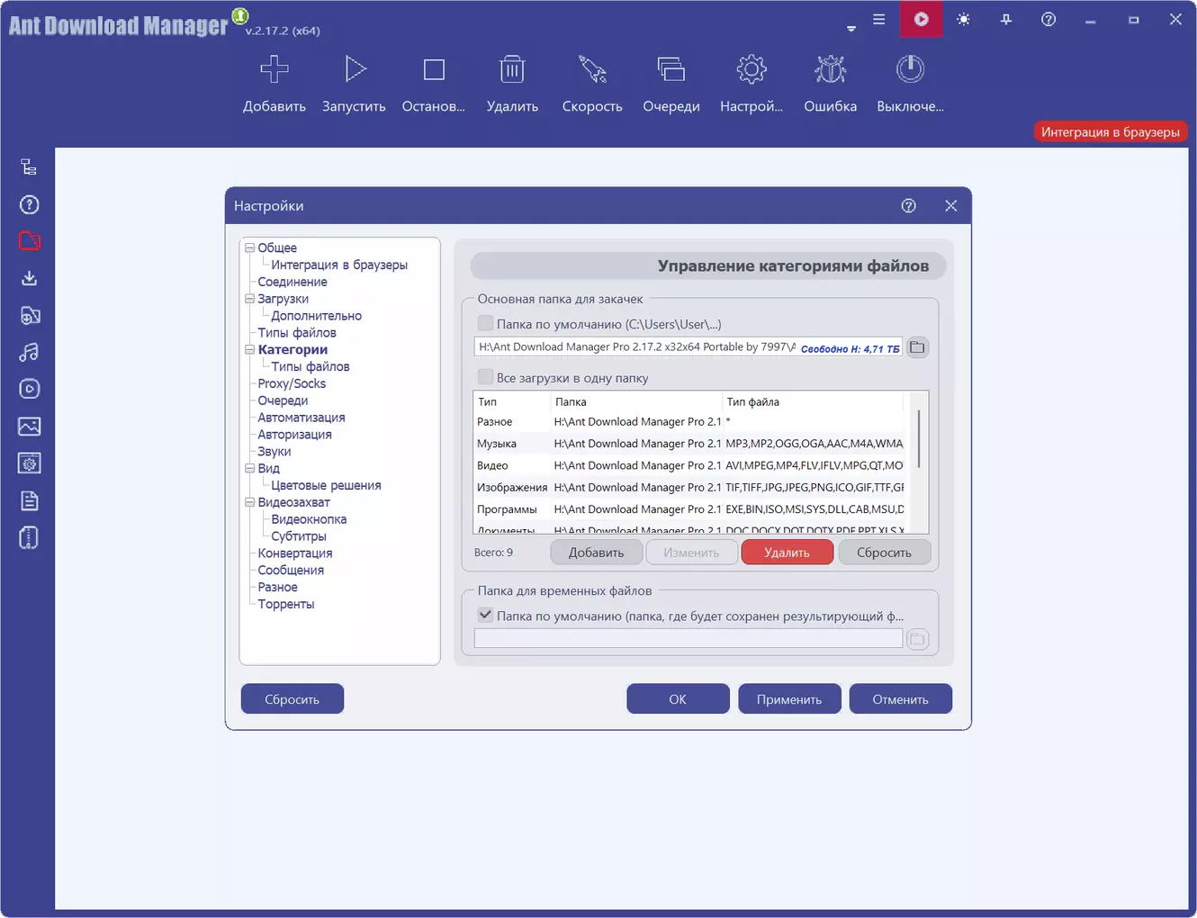Select the images category icon in left sidebar

coord(29,427)
